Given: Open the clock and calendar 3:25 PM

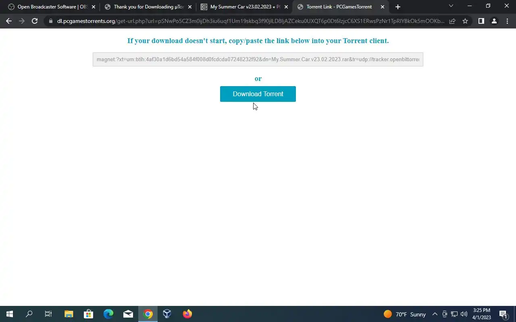Looking at the screenshot, I should pyautogui.click(x=482, y=314).
